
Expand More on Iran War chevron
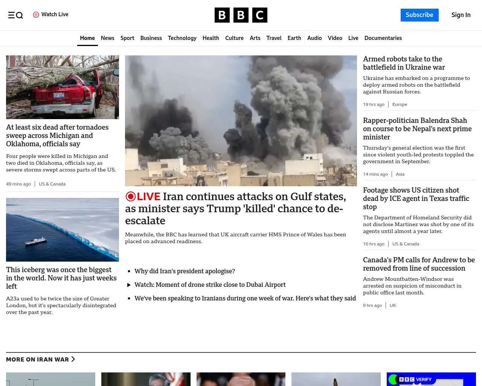(73, 359)
